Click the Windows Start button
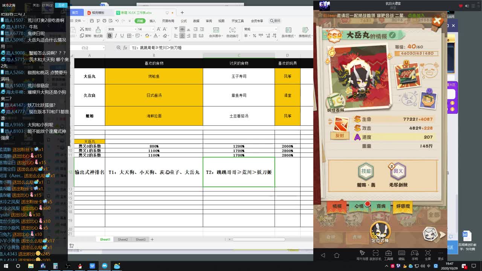 point(5,266)
